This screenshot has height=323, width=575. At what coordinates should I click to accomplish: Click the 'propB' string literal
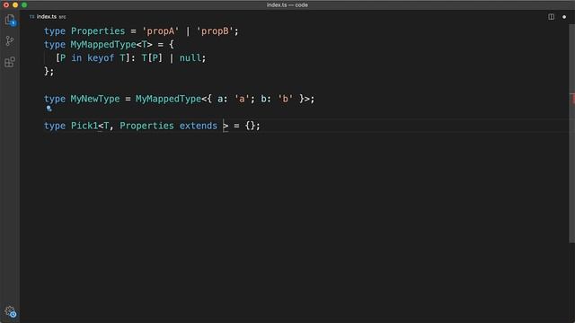pos(215,31)
